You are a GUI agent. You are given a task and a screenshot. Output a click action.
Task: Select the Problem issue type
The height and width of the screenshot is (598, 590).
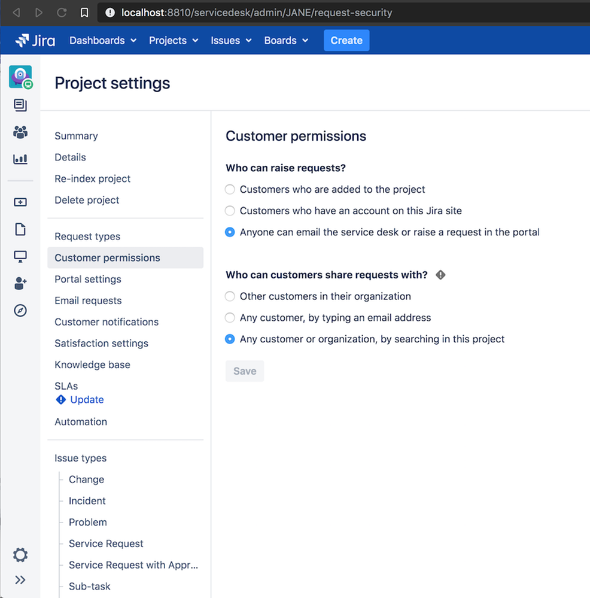click(x=87, y=522)
